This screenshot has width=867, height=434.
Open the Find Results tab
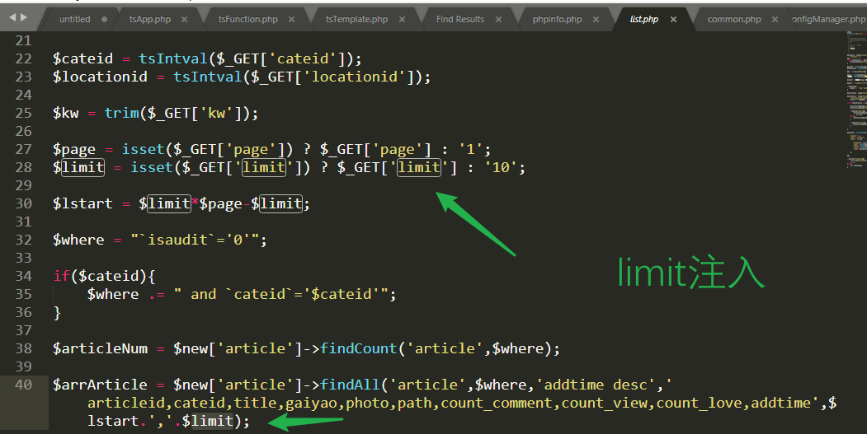point(460,19)
